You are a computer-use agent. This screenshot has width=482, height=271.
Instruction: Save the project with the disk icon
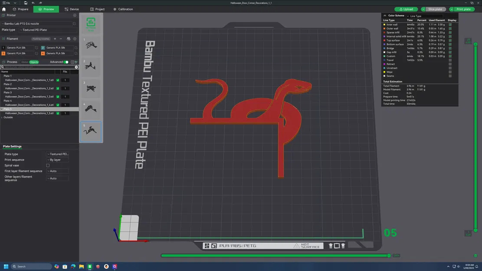pyautogui.click(x=26, y=3)
